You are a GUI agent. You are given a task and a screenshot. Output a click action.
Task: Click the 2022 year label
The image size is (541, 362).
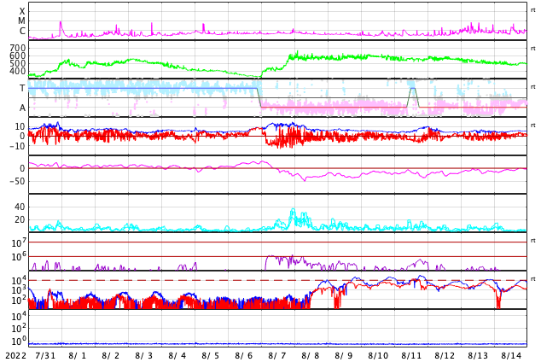[x=16, y=356]
